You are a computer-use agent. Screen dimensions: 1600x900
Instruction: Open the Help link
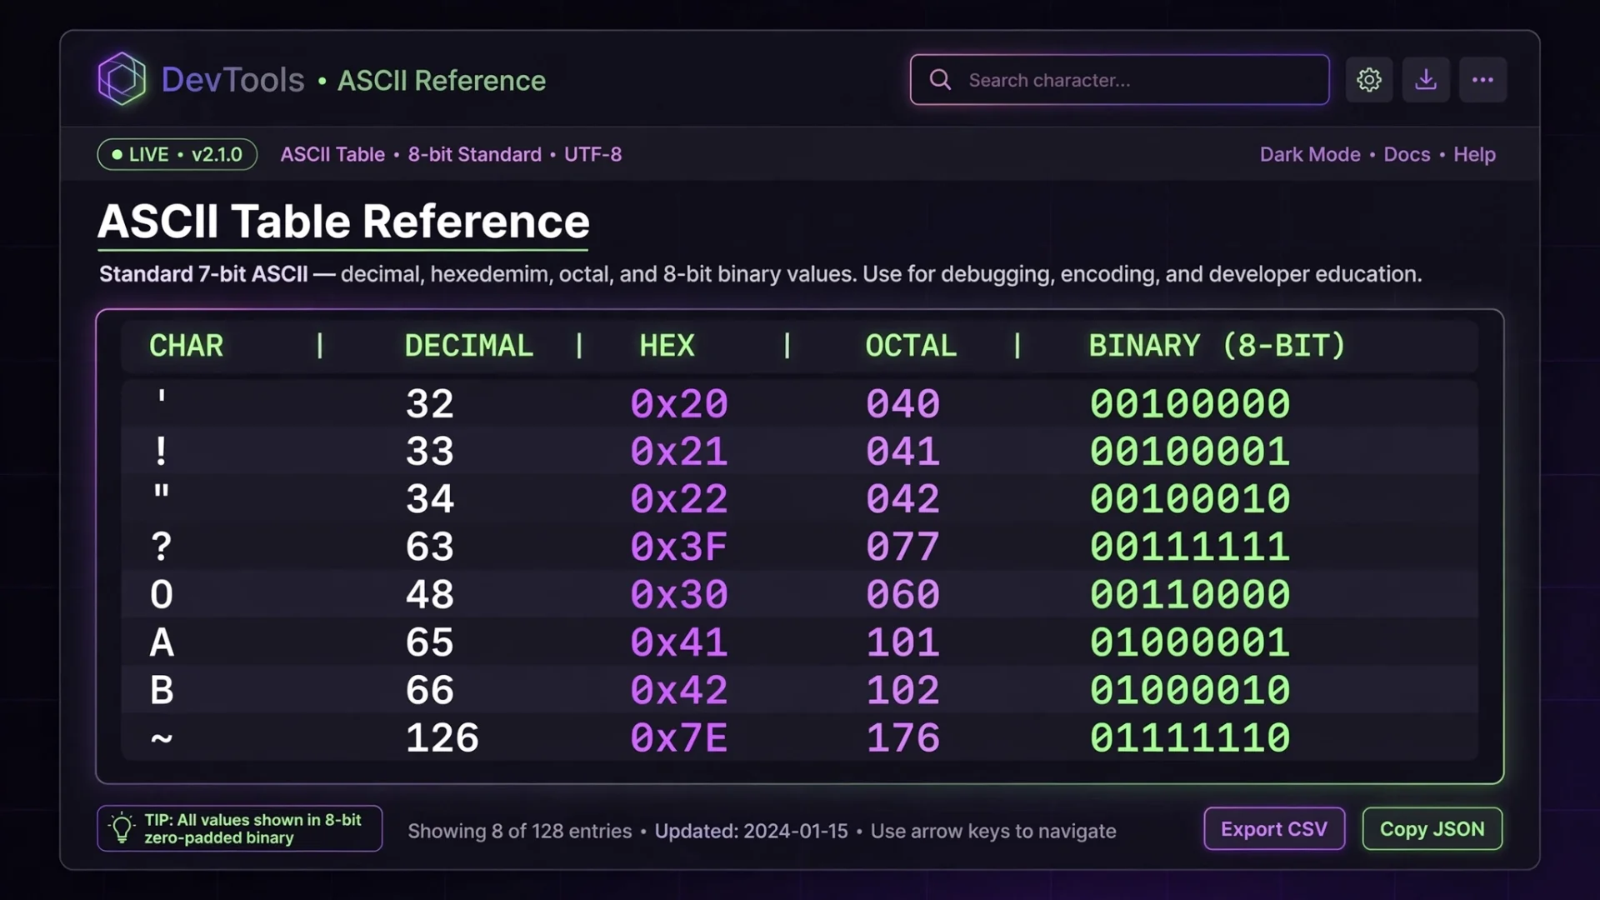1474,154
